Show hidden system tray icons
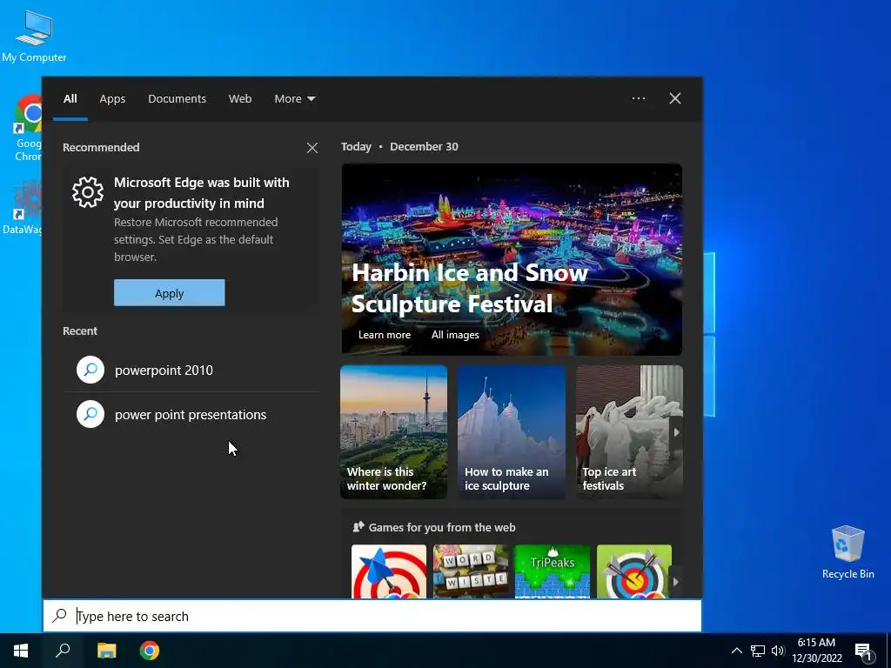Viewport: 891px width, 668px height. point(736,651)
